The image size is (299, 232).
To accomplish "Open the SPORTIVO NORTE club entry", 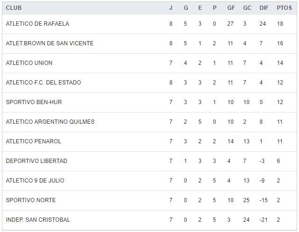I will point(31,200).
